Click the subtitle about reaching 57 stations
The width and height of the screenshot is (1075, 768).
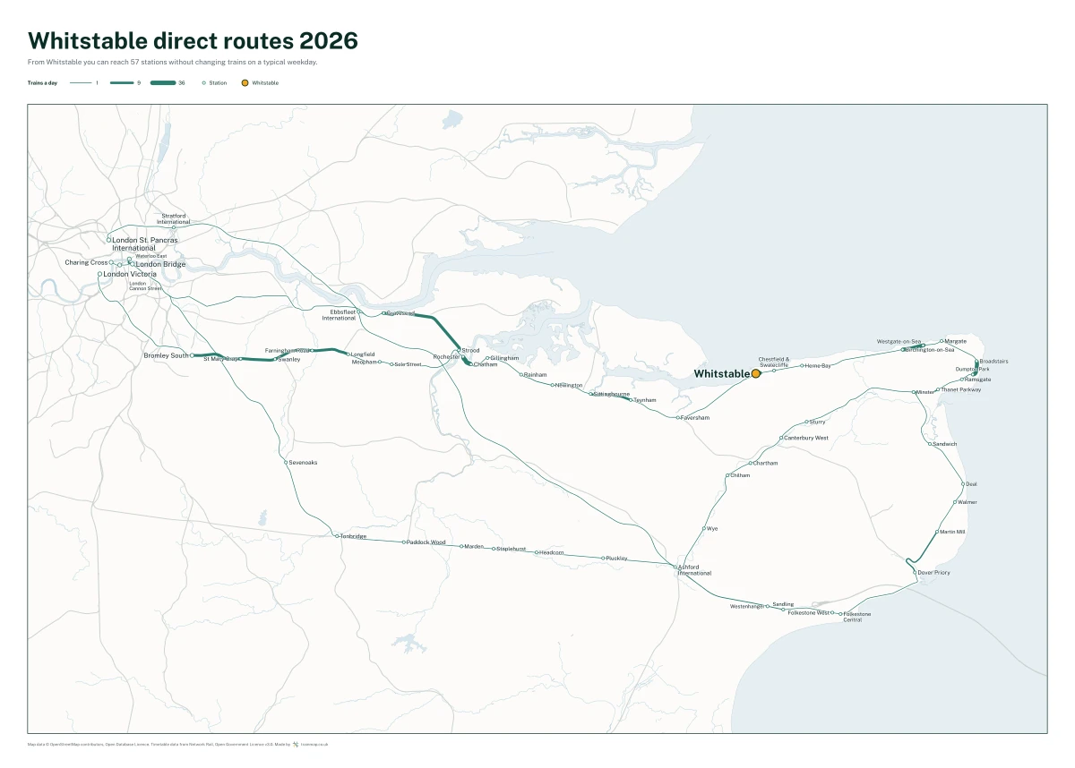pyautogui.click(x=173, y=62)
